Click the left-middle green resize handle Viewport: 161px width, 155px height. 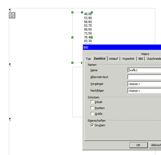pos(72,37)
